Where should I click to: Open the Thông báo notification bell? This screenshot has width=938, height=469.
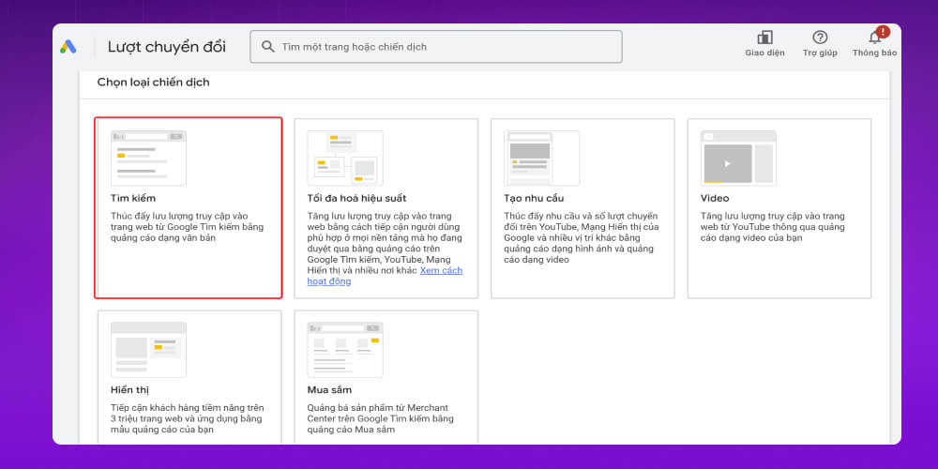(874, 38)
